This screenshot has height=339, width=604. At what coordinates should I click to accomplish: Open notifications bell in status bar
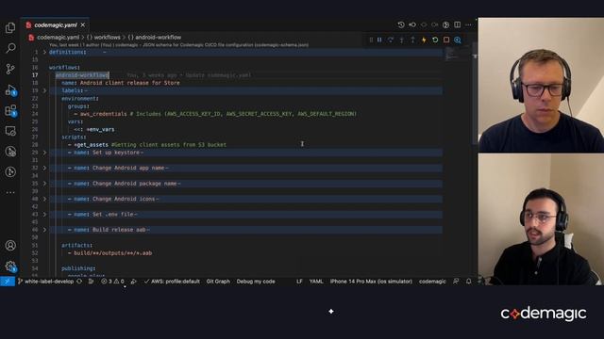[468, 282]
